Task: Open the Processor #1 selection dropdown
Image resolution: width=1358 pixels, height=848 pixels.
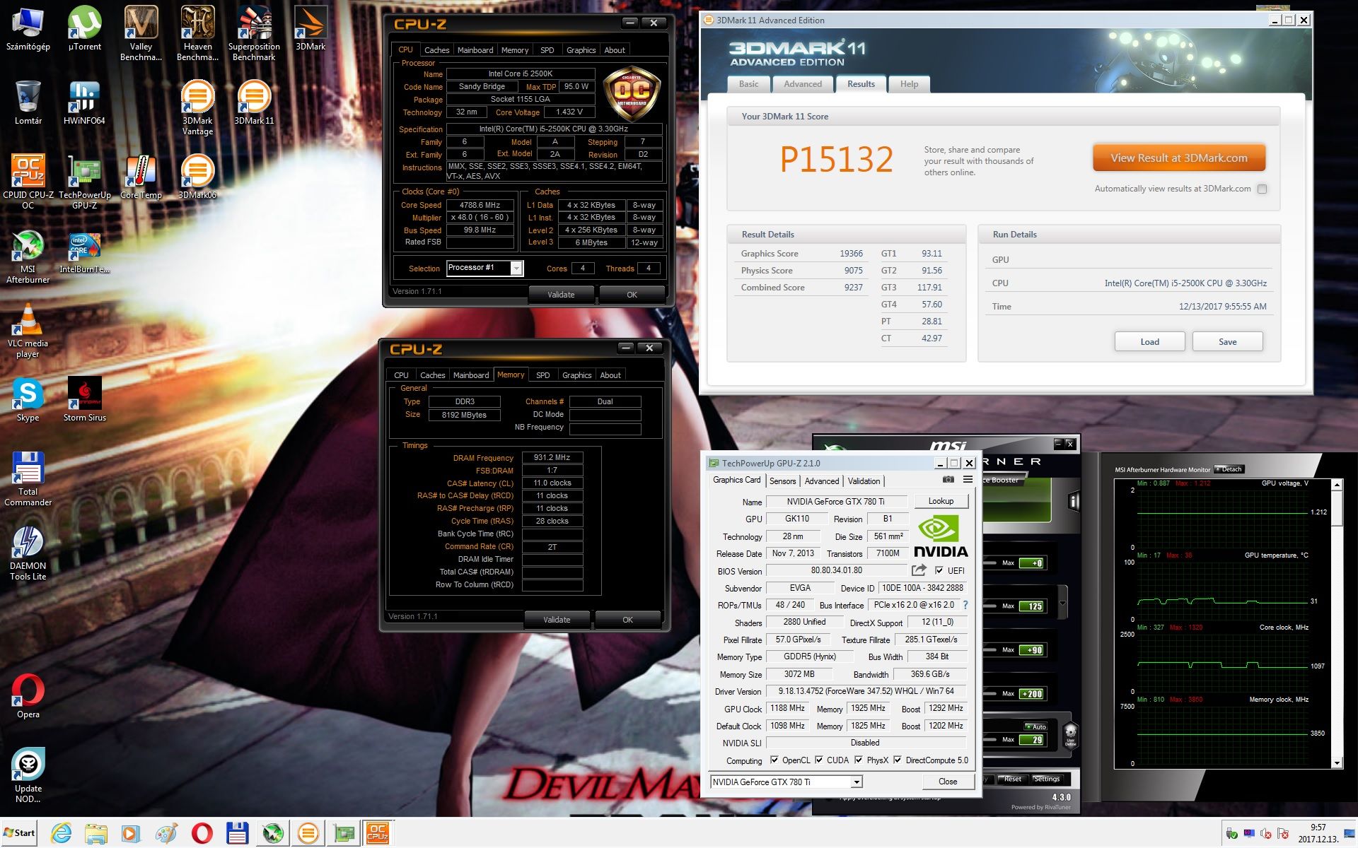Action: pos(517,269)
